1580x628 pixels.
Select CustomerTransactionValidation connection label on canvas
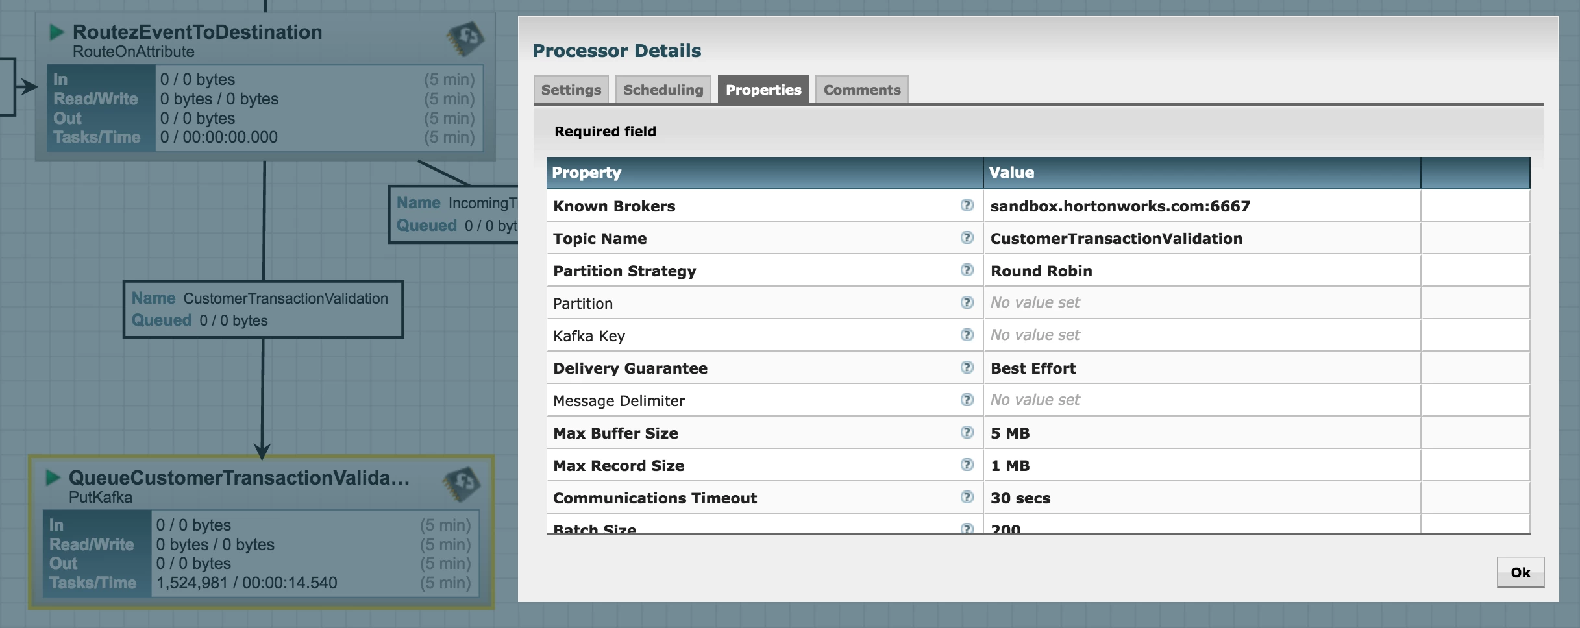point(263,309)
